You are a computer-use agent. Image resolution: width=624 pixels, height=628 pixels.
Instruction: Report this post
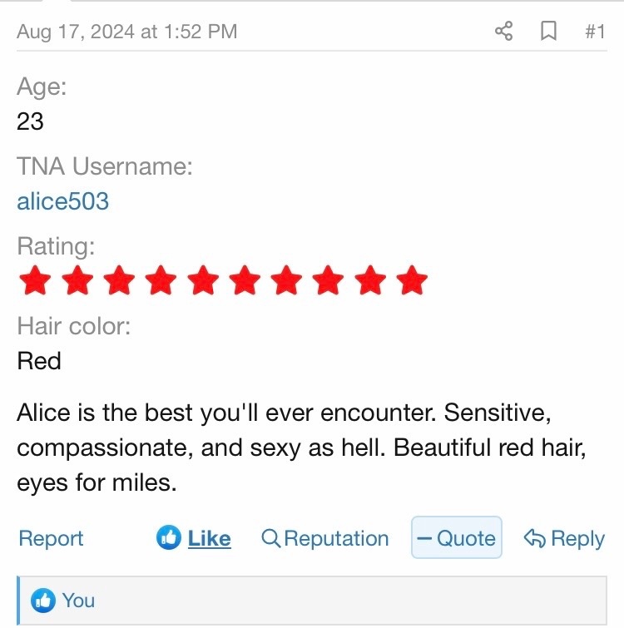click(x=51, y=538)
